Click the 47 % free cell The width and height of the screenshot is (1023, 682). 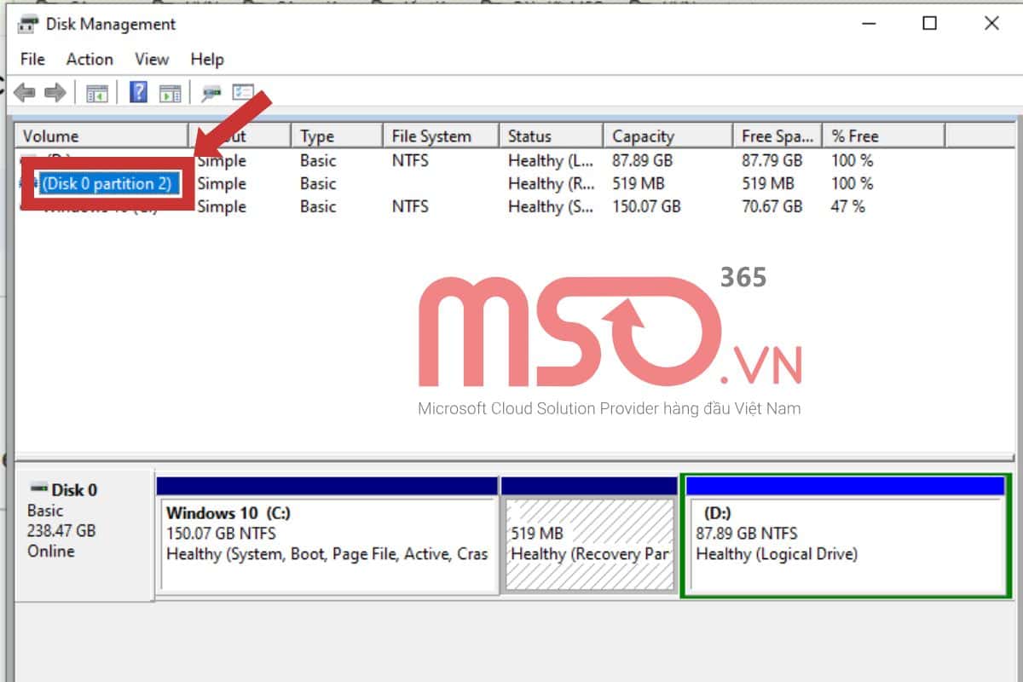pos(848,206)
